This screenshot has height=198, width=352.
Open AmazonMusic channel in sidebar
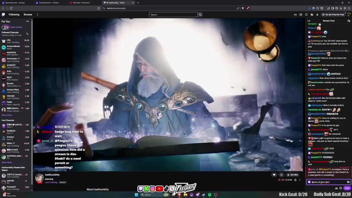coord(16,47)
